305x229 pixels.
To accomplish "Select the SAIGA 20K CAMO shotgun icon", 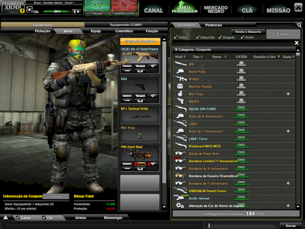I will pos(181,108).
